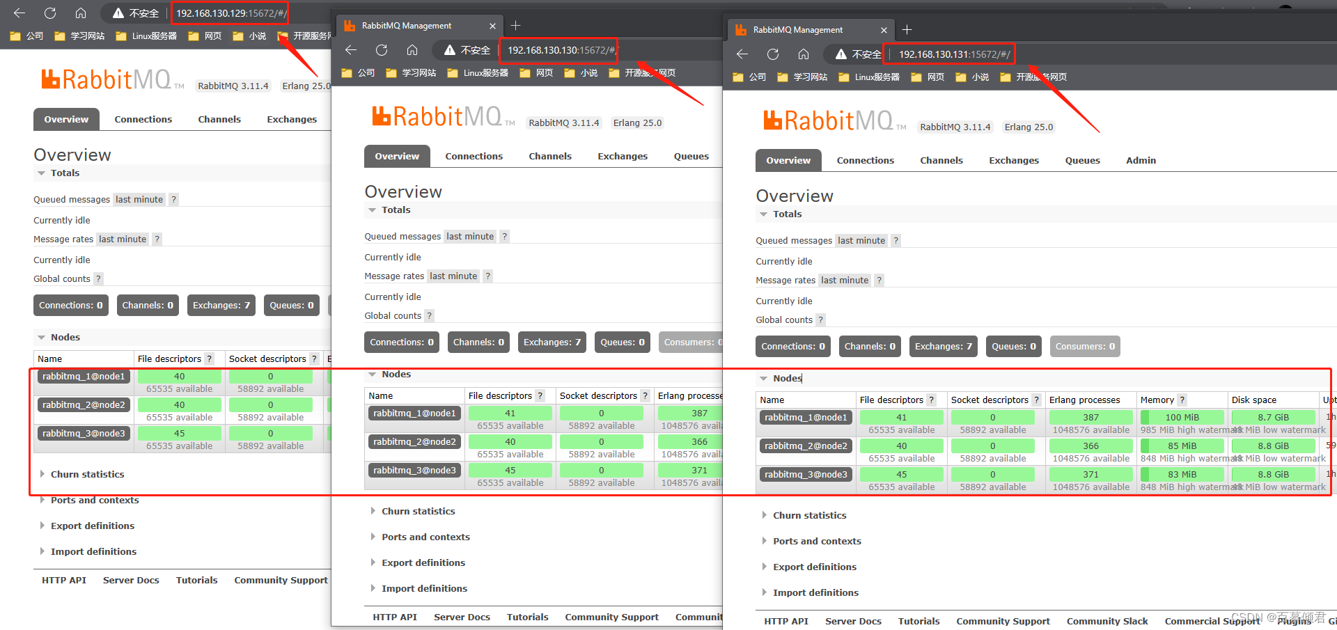Open home page in the 192.168.130.131 window
The width and height of the screenshot is (1337, 630).
(x=804, y=54)
